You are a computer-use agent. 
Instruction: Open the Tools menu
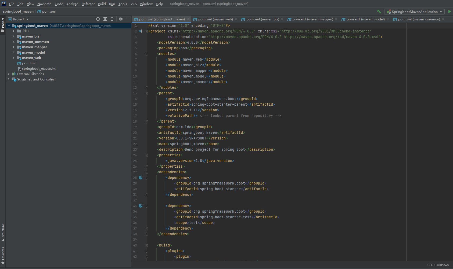(123, 4)
